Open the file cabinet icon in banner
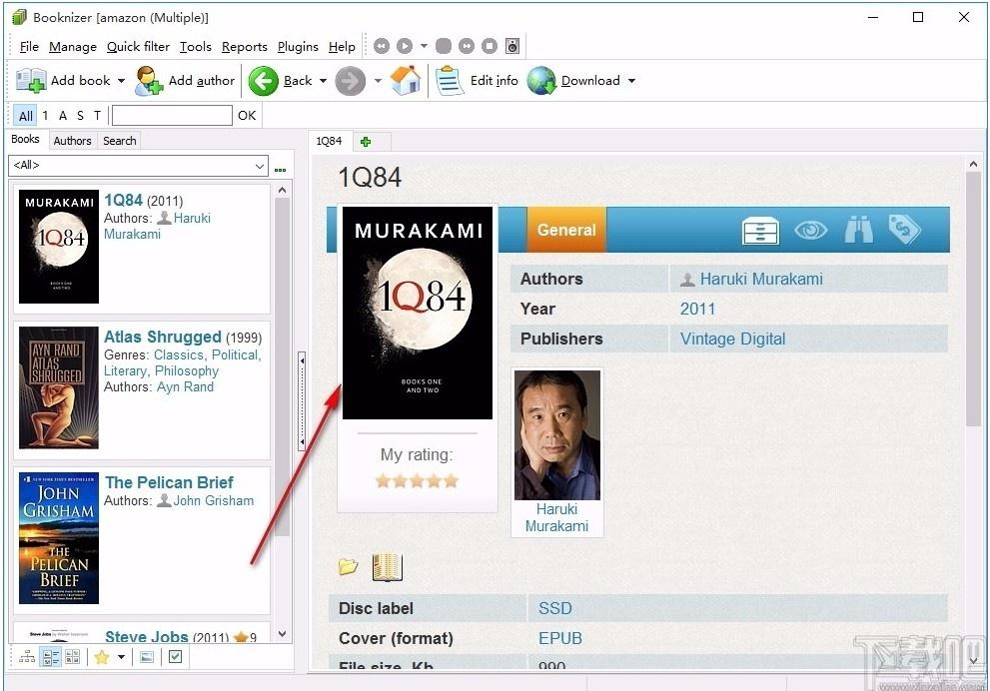Viewport: 990px width, 691px height. 761,231
